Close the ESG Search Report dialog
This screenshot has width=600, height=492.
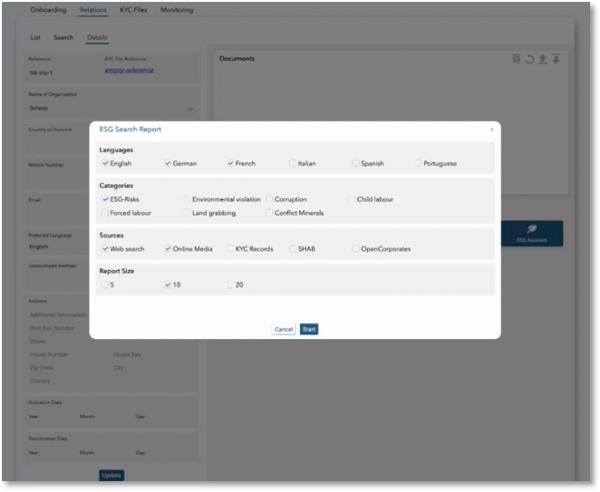492,130
